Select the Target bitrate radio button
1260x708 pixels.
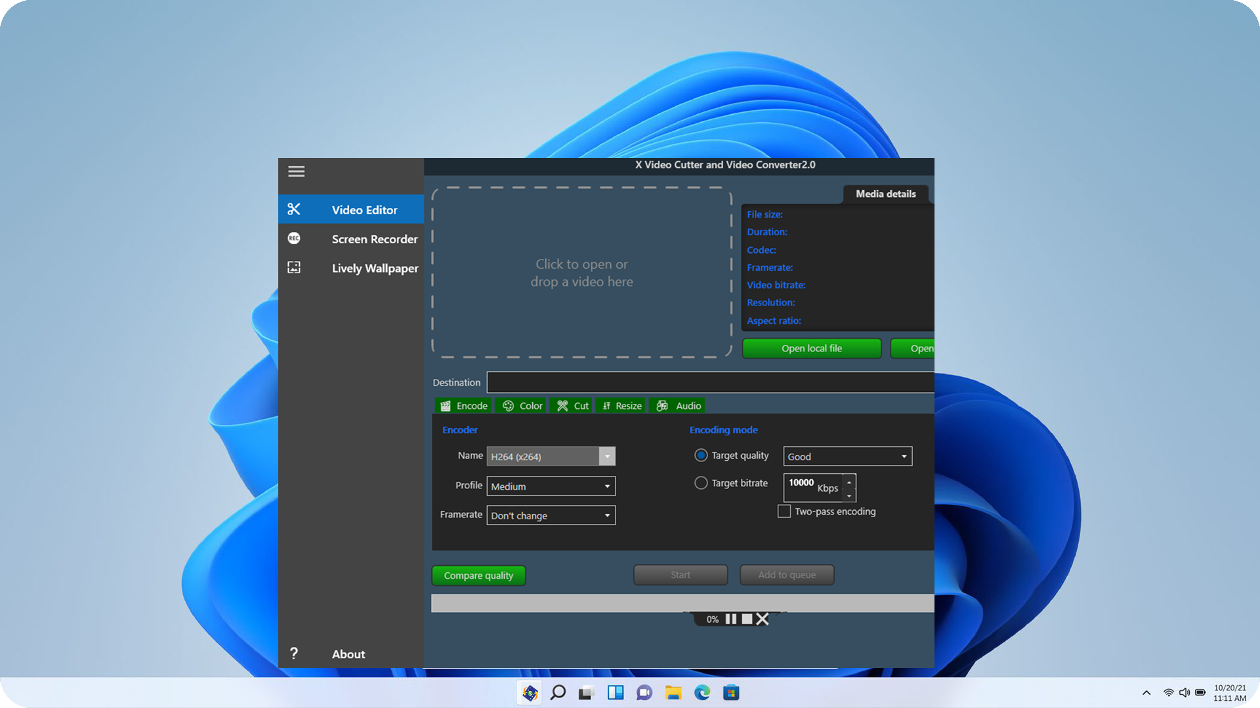click(x=701, y=483)
